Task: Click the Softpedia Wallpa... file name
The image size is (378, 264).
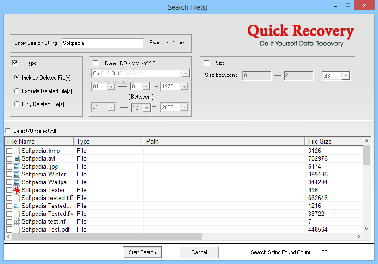Action: [x=47, y=182]
